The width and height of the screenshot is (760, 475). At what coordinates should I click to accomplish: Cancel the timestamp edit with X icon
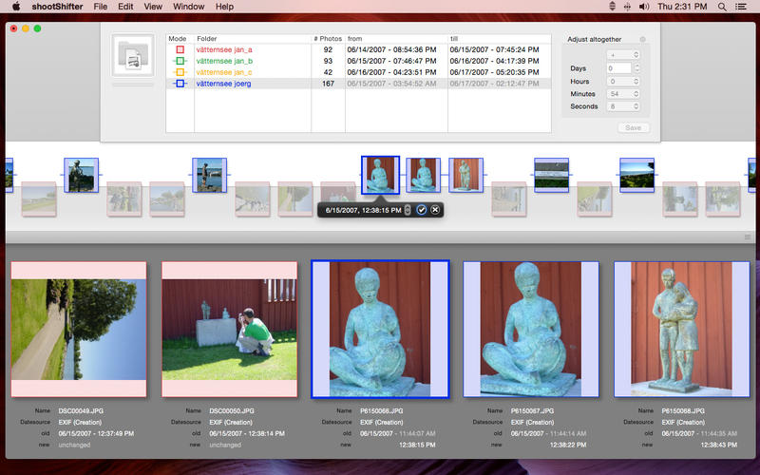[x=435, y=209]
